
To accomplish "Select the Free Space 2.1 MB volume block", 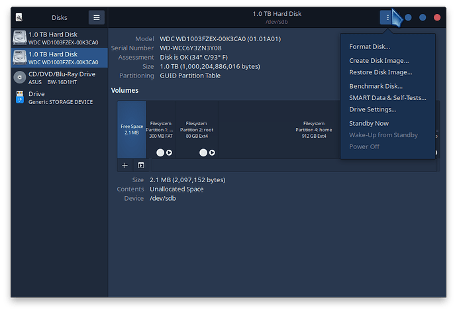I will pyautogui.click(x=132, y=129).
